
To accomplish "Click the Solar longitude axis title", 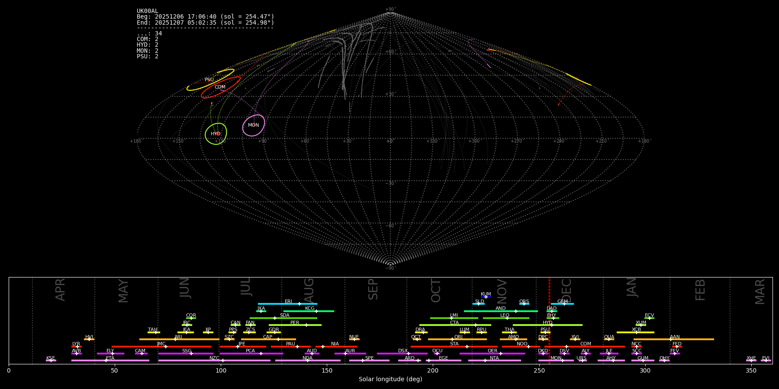I will (390, 379).
